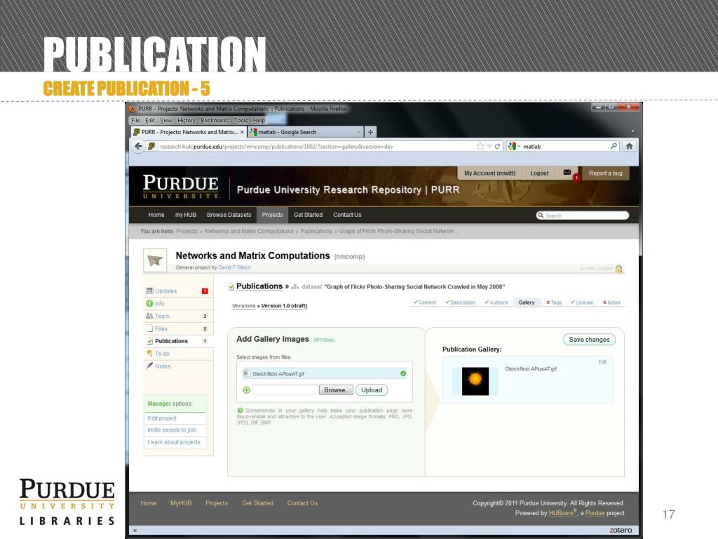This screenshot has height=539, width=718.
Task: Switch to matlab Google Search tab
Action: click(x=305, y=132)
